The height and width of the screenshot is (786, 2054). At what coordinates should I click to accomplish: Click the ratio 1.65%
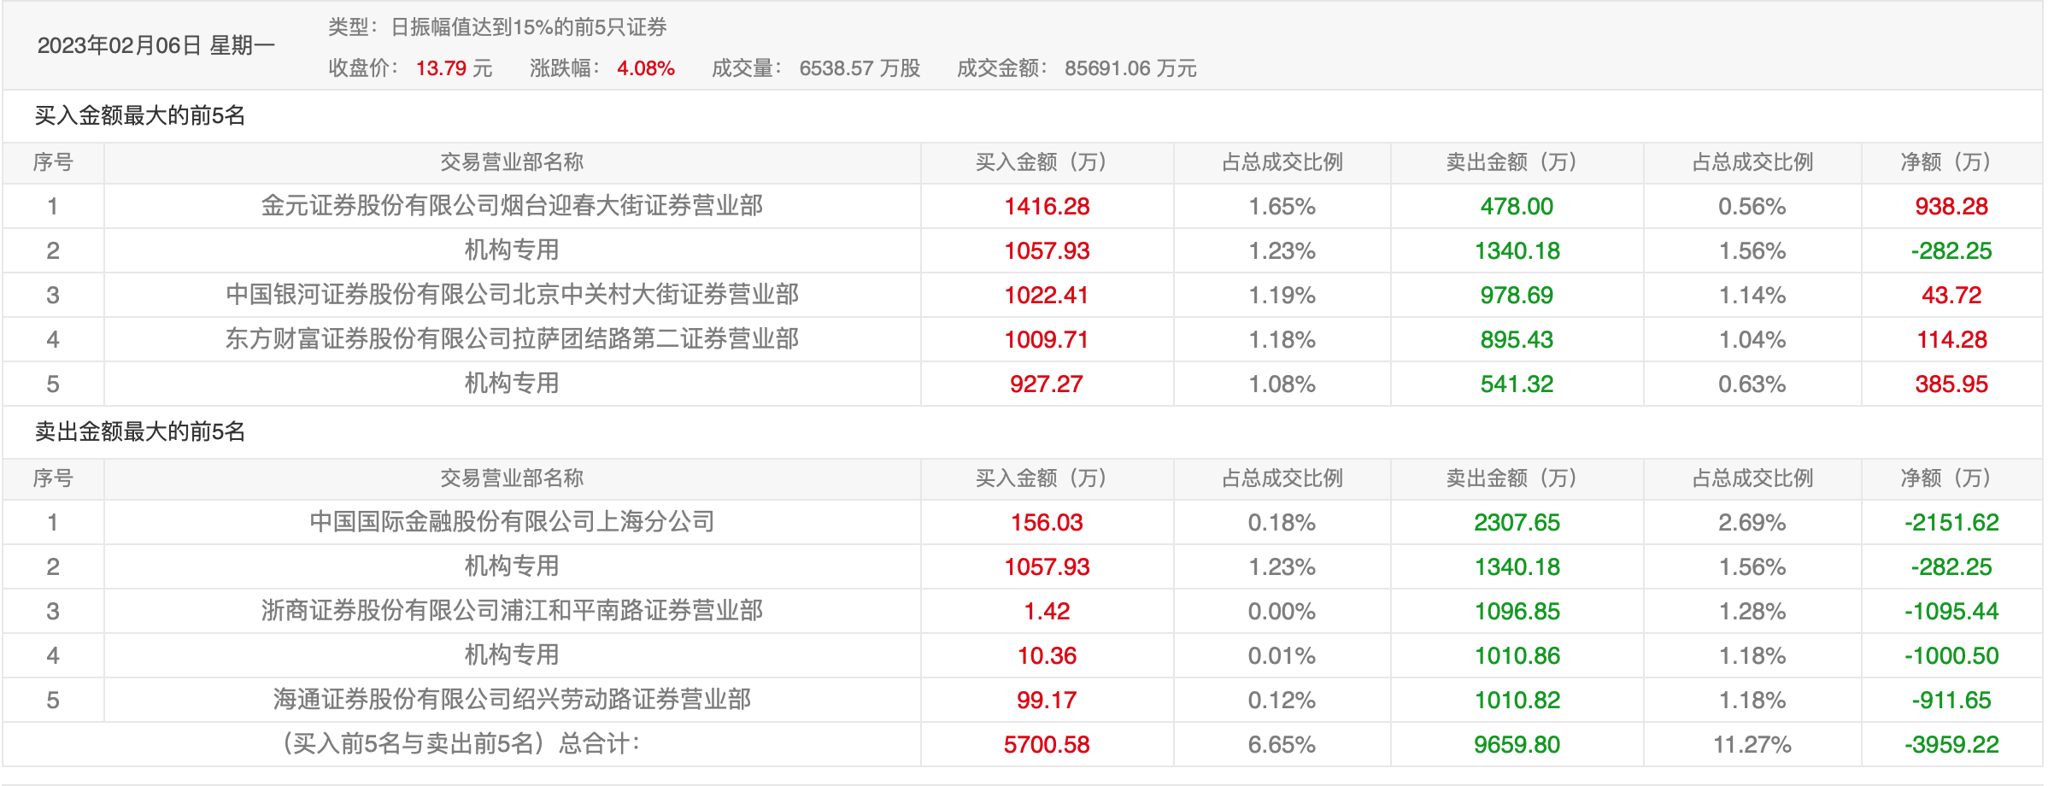1282,206
